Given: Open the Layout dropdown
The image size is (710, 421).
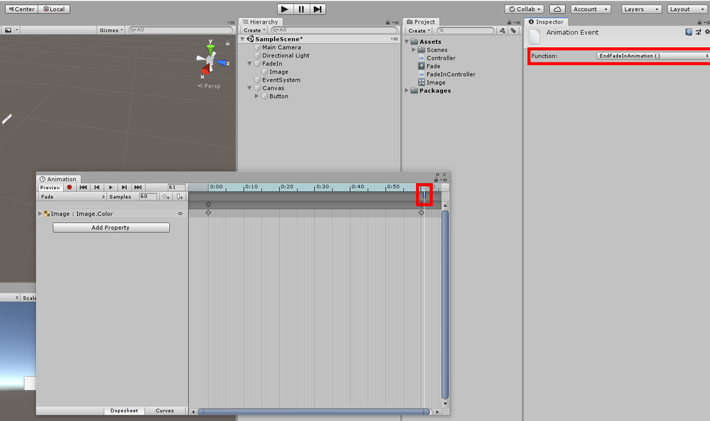Looking at the screenshot, I should click(687, 9).
